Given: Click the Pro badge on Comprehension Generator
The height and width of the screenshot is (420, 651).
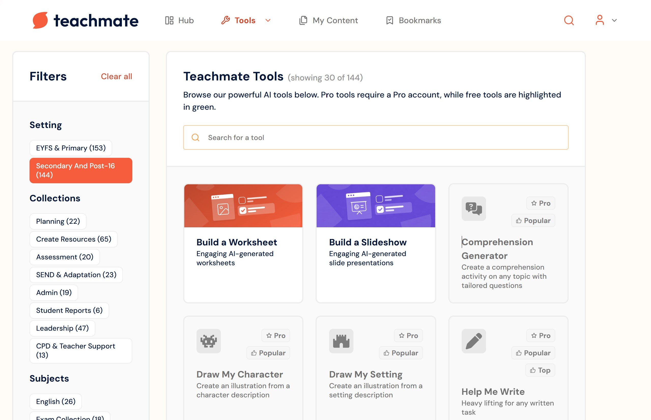Looking at the screenshot, I should tap(540, 203).
